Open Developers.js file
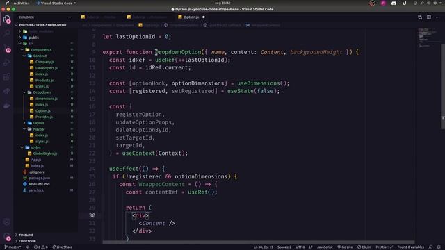 [47, 68]
